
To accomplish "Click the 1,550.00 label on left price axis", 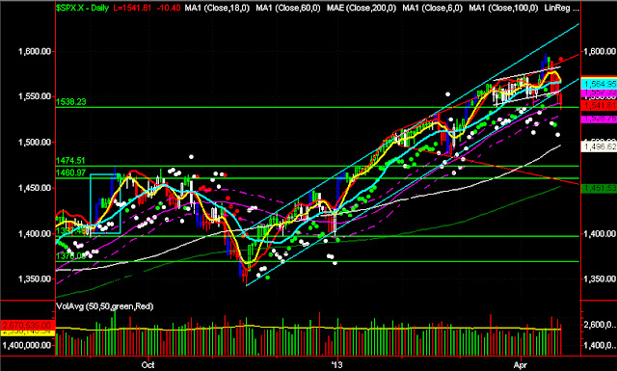I will pyautogui.click(x=35, y=96).
